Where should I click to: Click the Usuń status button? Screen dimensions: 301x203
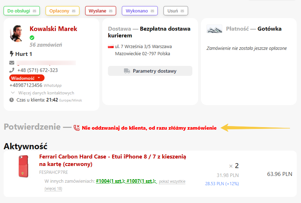[176, 11]
